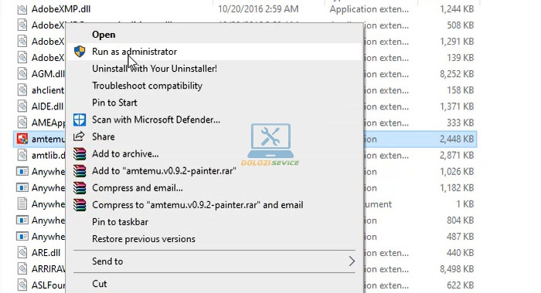
Task: Select the AIDE.dll file
Action: tap(47, 106)
